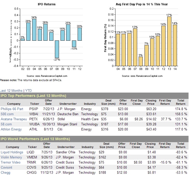Click the CHGG ticker cell
189x177 pixels.
(x=32, y=173)
